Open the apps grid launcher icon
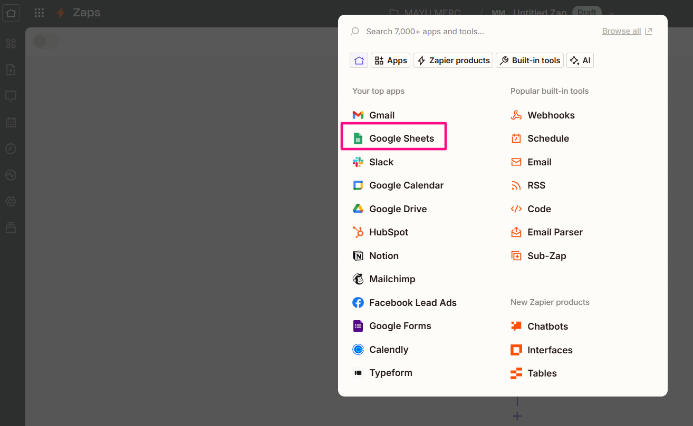The image size is (693, 426). pyautogui.click(x=39, y=13)
